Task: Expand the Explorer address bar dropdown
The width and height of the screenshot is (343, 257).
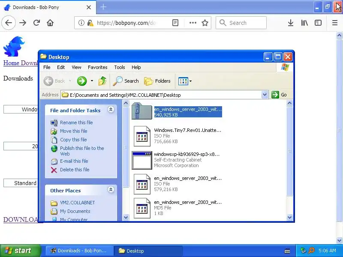Action: pyautogui.click(x=265, y=95)
